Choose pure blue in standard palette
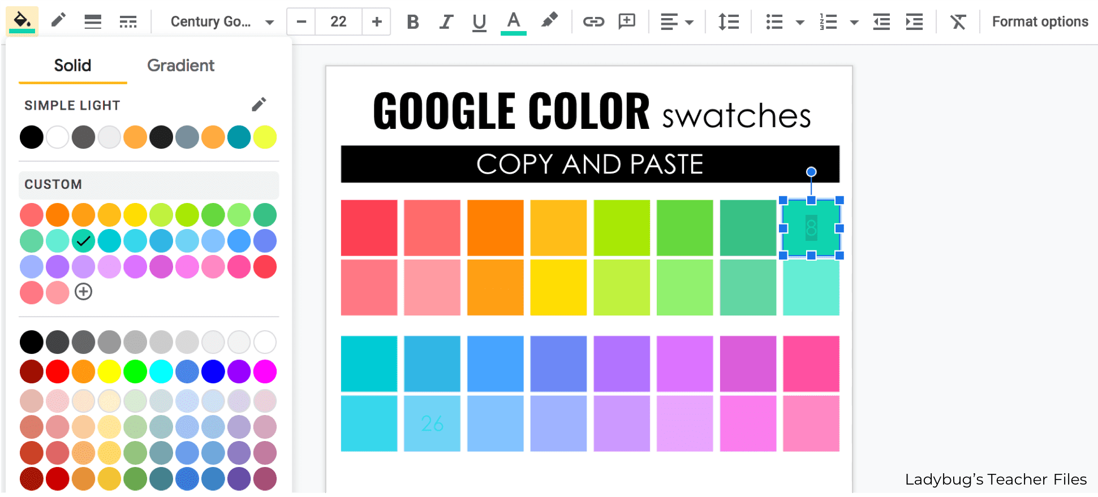 (213, 371)
